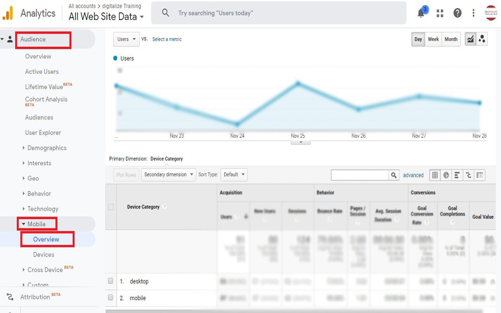The image size is (501, 313).
Task: Switch to motion chart view icon
Action: 482,39
